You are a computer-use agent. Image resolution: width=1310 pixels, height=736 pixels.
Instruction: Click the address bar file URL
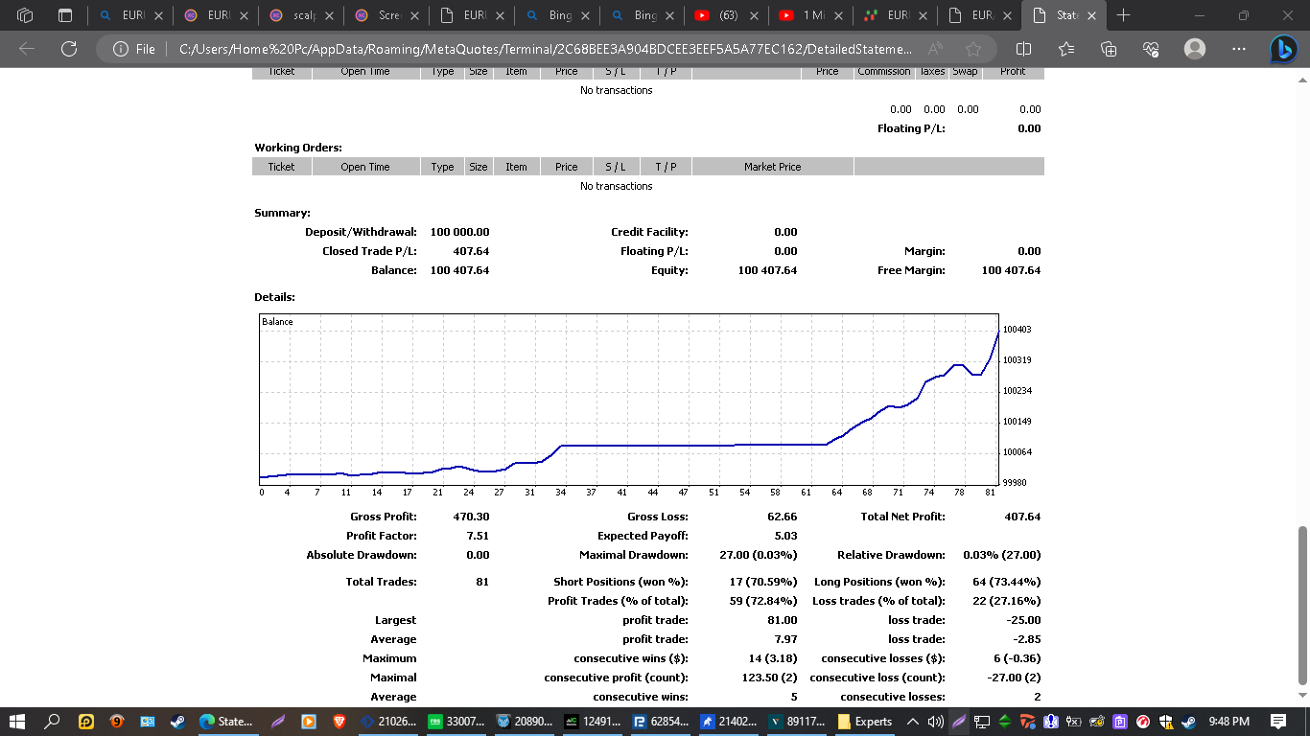click(547, 49)
